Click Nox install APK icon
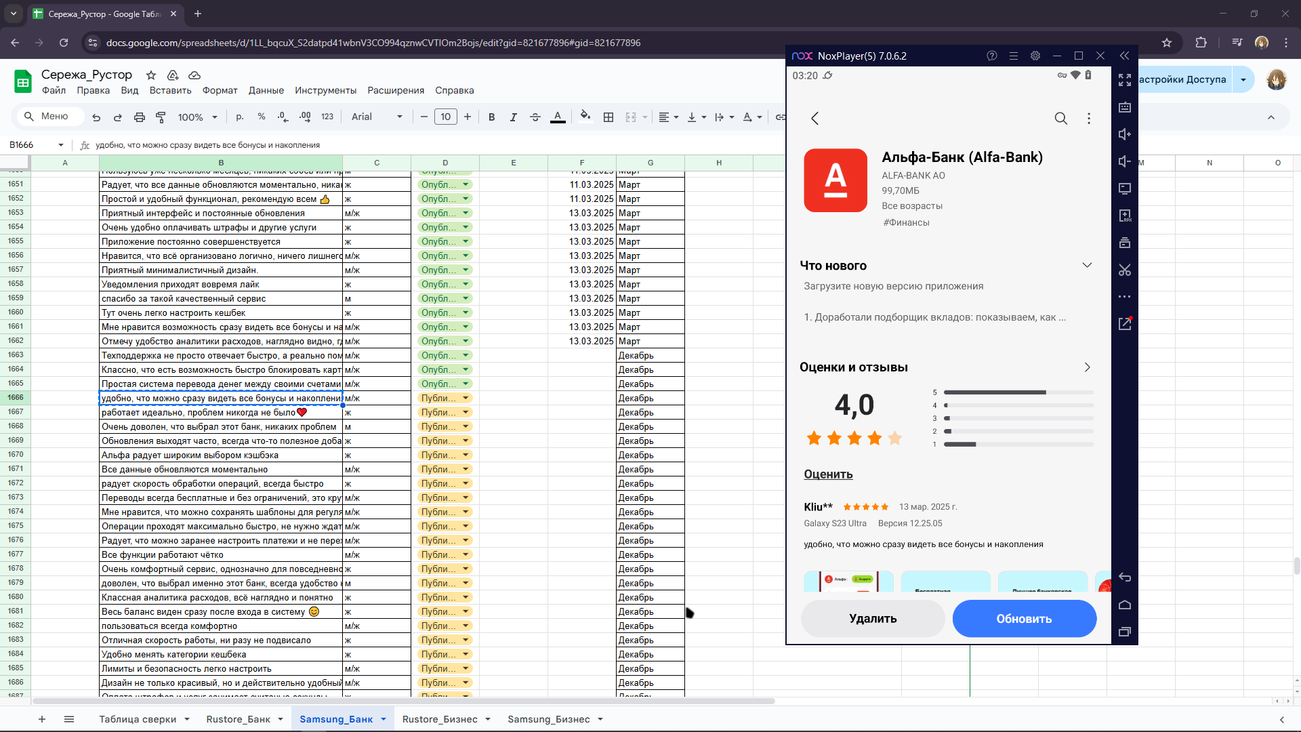The height and width of the screenshot is (732, 1301). pos(1125,216)
